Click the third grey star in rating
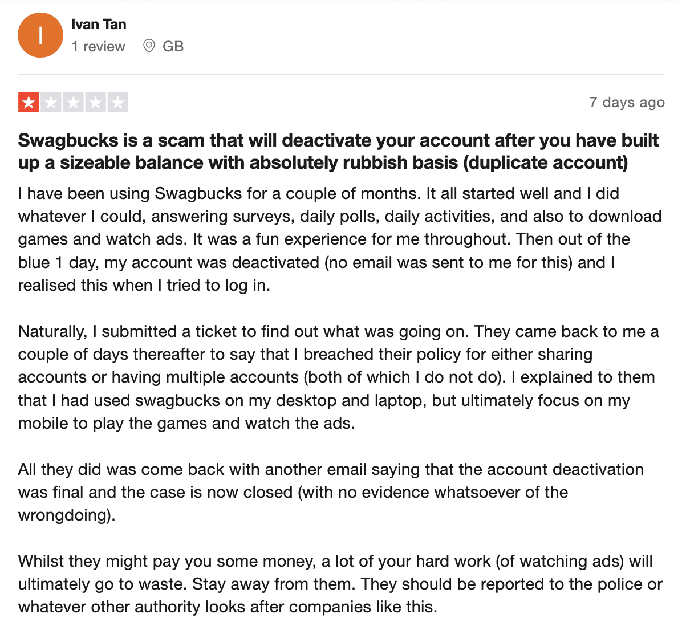This screenshot has width=682, height=626. click(73, 103)
